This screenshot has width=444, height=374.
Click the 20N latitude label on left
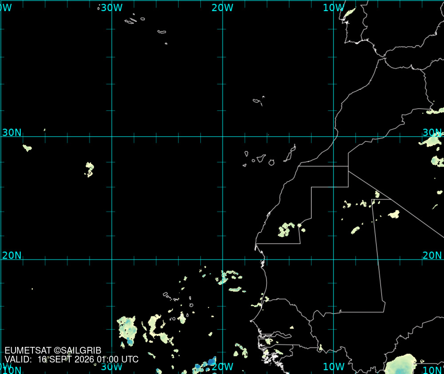tap(12, 255)
